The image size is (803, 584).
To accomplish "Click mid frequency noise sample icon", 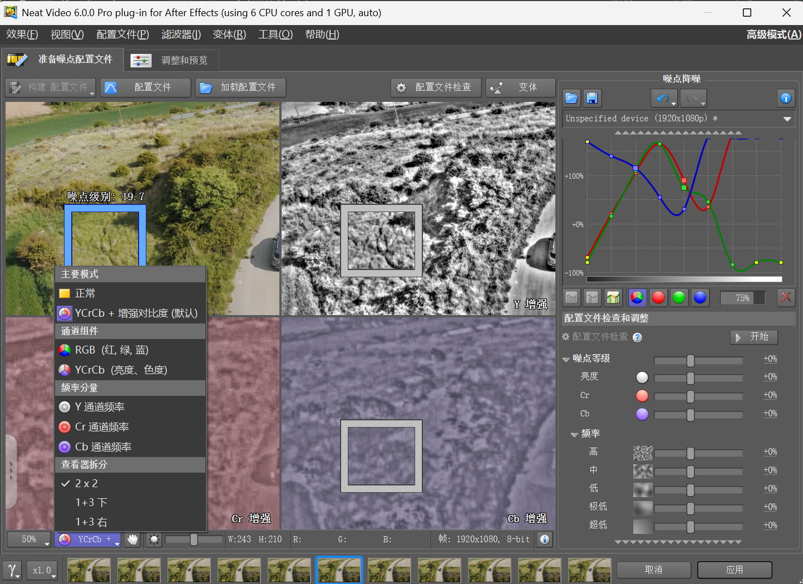I will [643, 471].
